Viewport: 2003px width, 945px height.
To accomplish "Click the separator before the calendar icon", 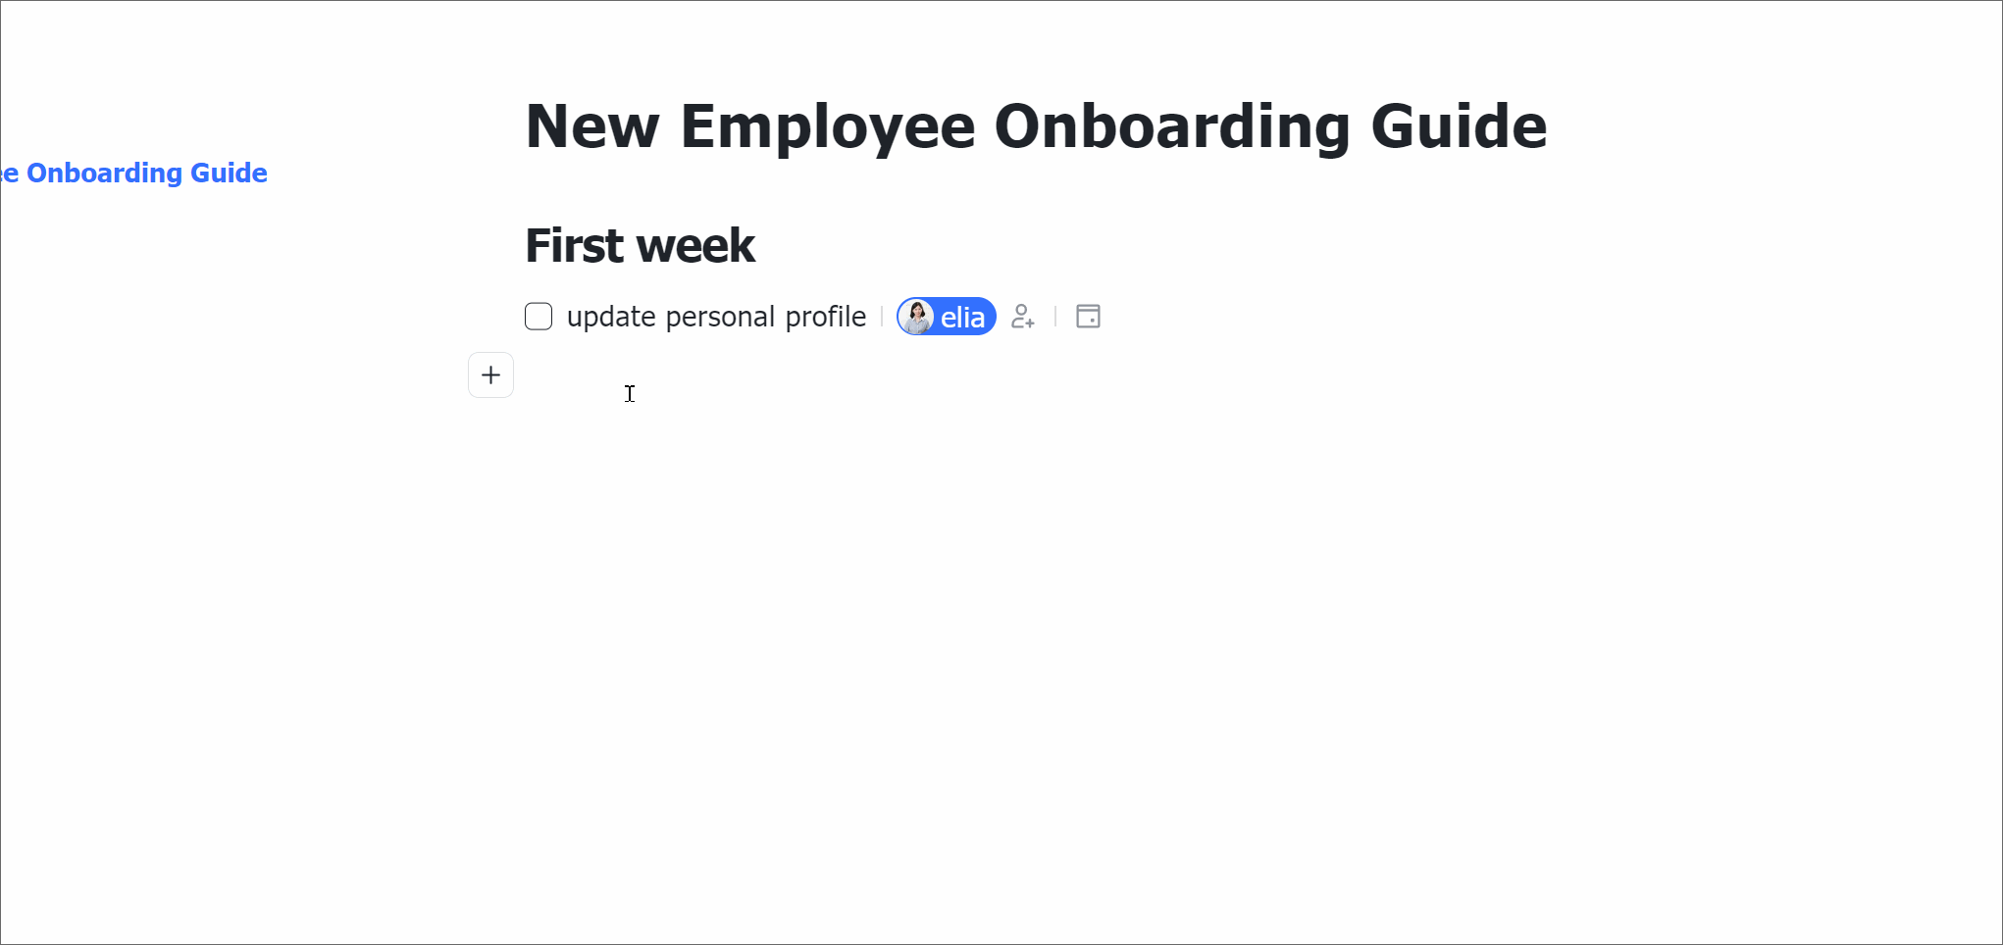I will pyautogui.click(x=1055, y=317).
